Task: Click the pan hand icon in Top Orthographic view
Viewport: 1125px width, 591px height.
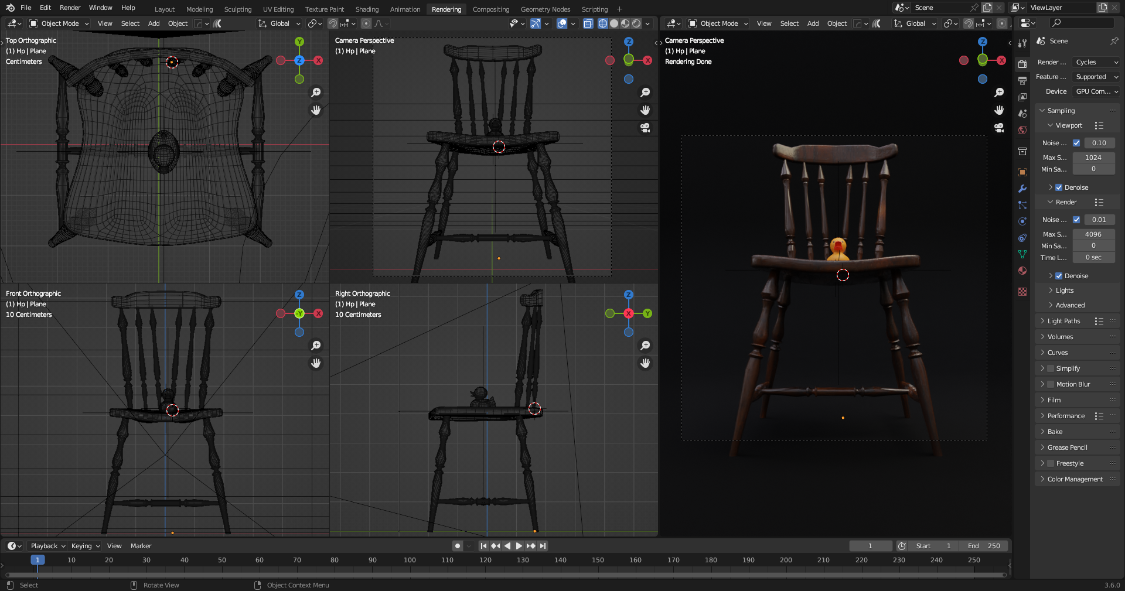Action: [316, 110]
